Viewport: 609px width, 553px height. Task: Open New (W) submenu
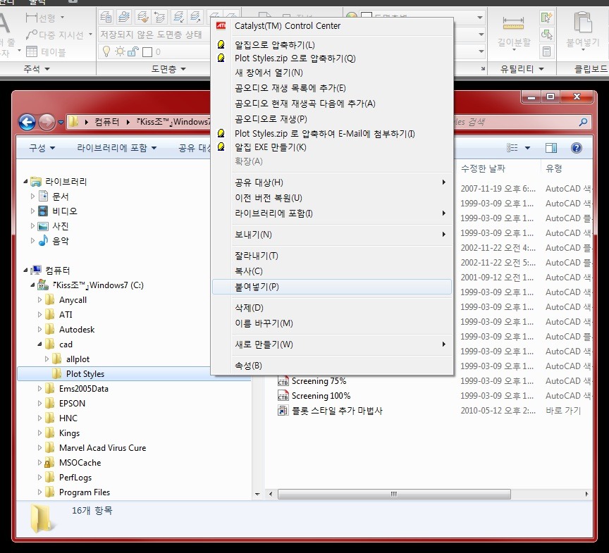point(332,344)
